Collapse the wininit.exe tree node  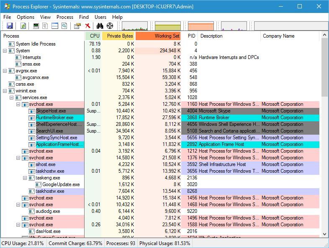[5, 91]
